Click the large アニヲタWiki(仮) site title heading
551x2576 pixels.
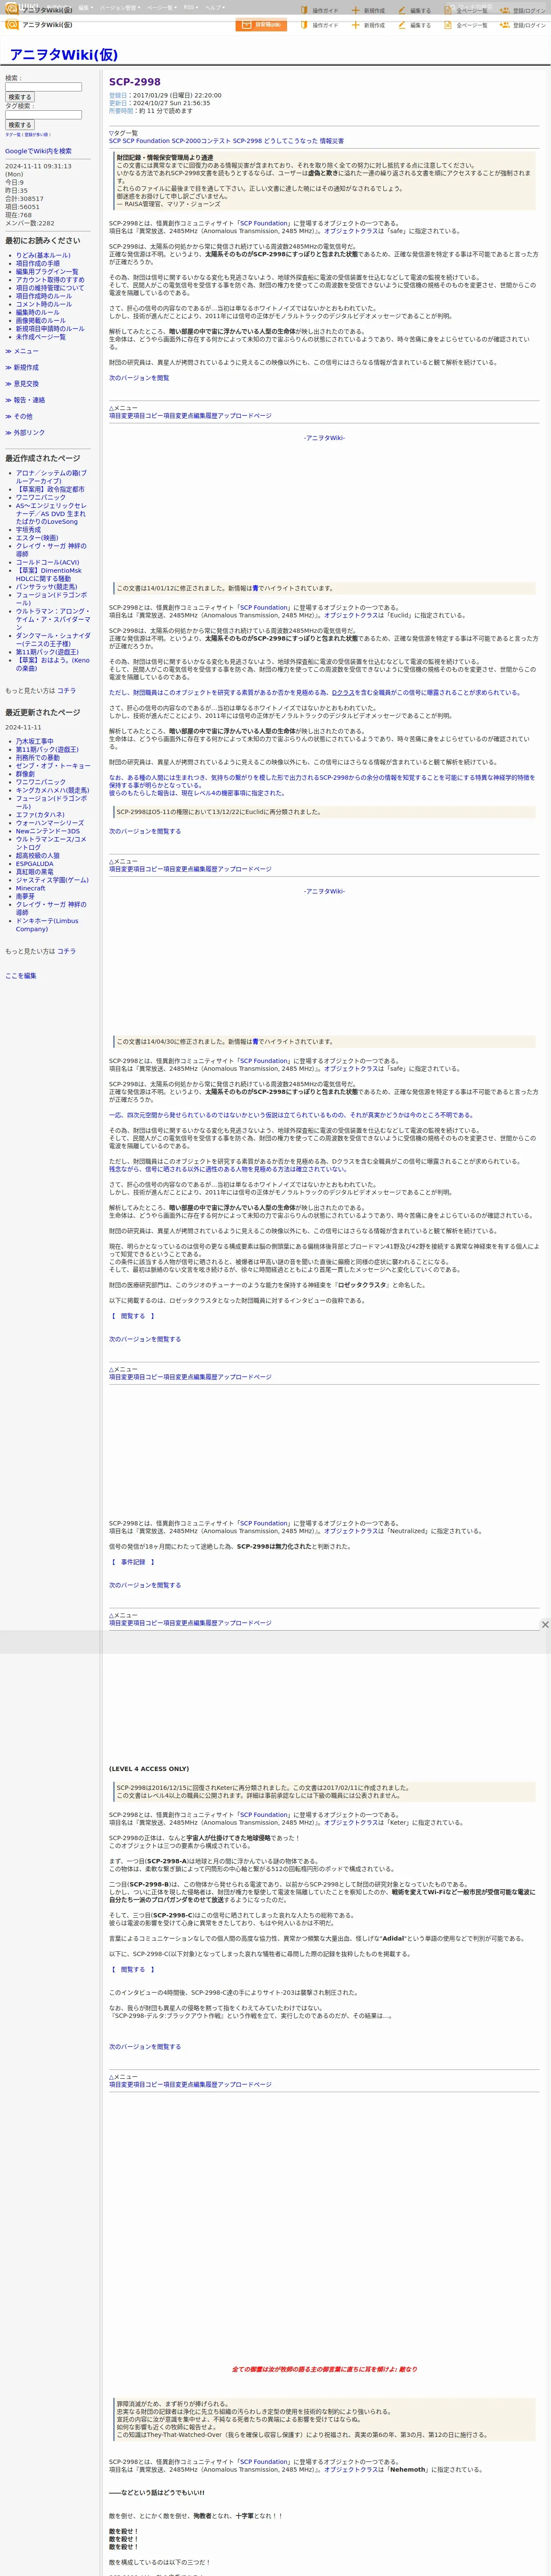[x=63, y=54]
